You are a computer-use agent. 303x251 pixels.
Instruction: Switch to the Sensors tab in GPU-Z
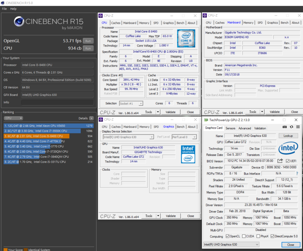(x=230, y=128)
